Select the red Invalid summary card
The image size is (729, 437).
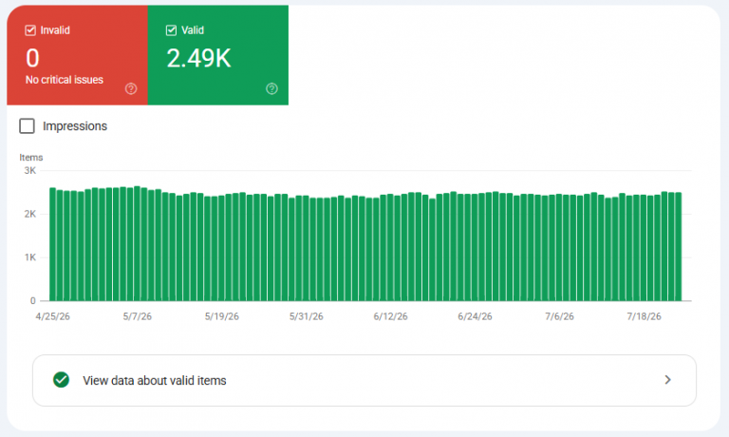(77, 55)
